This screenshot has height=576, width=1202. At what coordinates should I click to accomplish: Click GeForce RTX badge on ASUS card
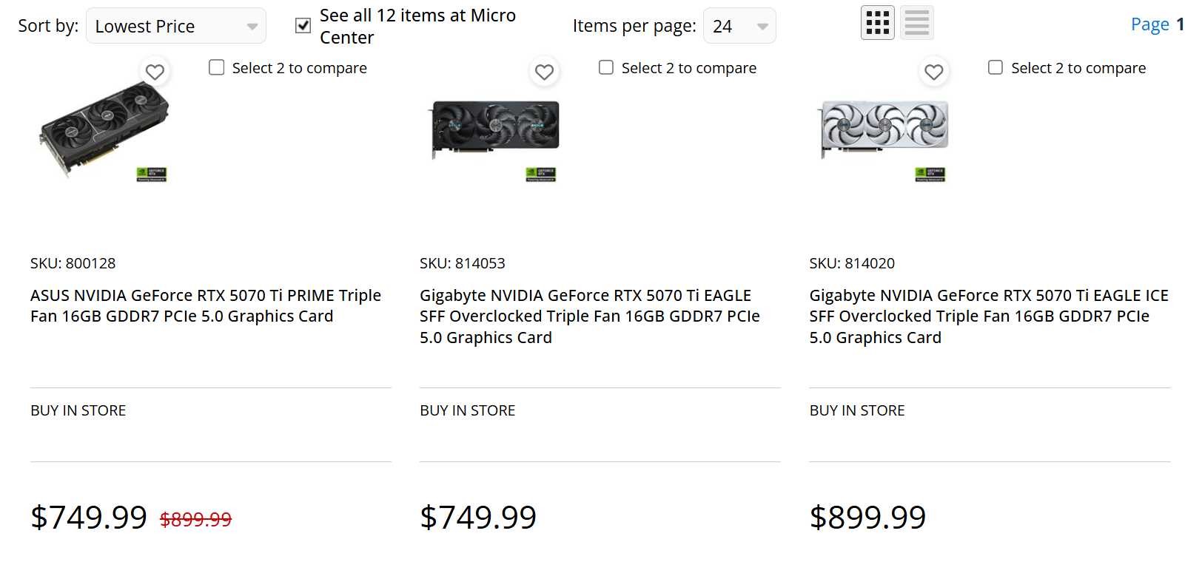coord(152,175)
